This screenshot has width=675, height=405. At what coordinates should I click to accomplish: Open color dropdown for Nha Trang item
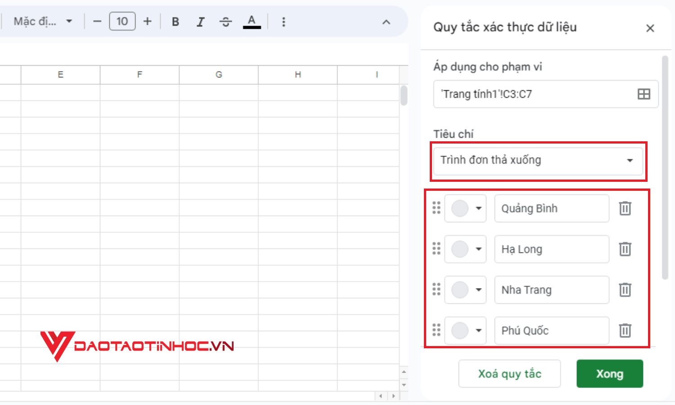coord(466,290)
